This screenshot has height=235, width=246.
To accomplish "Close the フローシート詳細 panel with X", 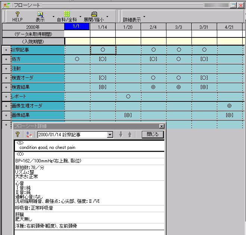I will 161,126.
